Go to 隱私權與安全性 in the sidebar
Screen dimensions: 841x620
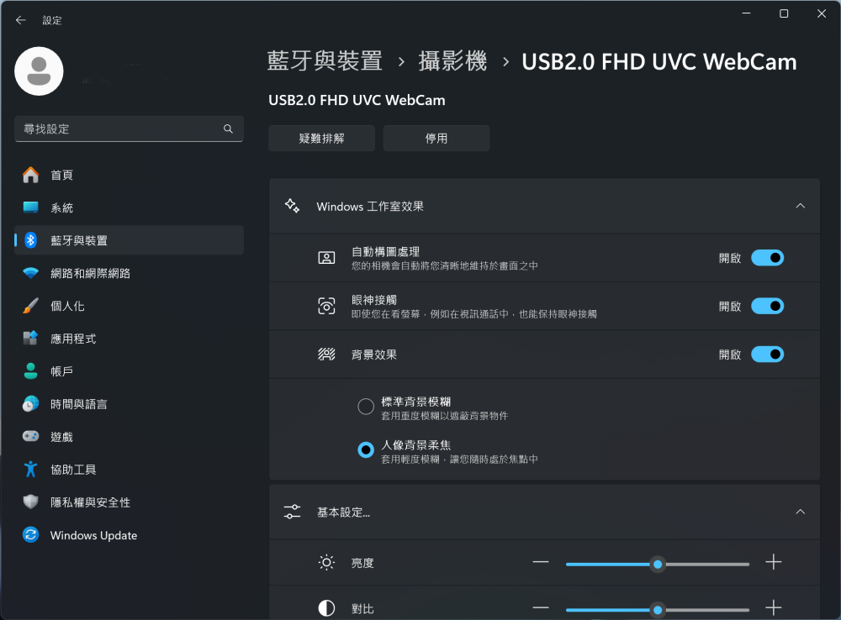(x=130, y=502)
